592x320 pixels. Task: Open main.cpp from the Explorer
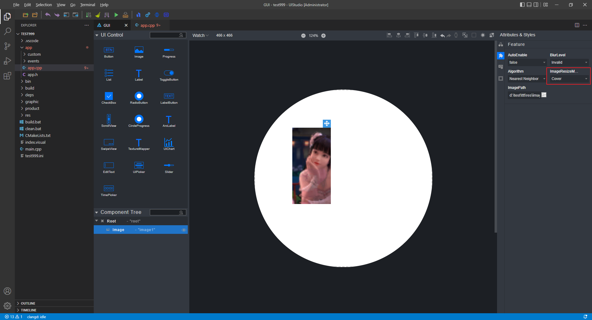[33, 149]
